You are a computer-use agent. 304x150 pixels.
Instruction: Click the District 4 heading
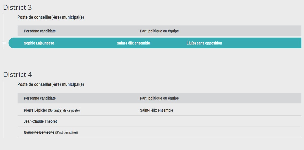tap(18, 75)
